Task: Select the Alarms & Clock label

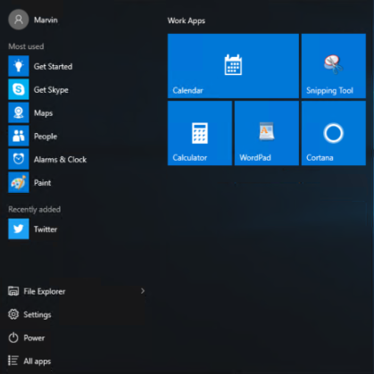Action: click(60, 160)
